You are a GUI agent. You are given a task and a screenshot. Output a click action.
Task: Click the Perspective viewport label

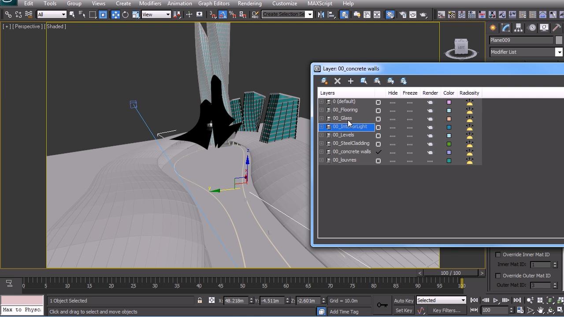pos(27,26)
